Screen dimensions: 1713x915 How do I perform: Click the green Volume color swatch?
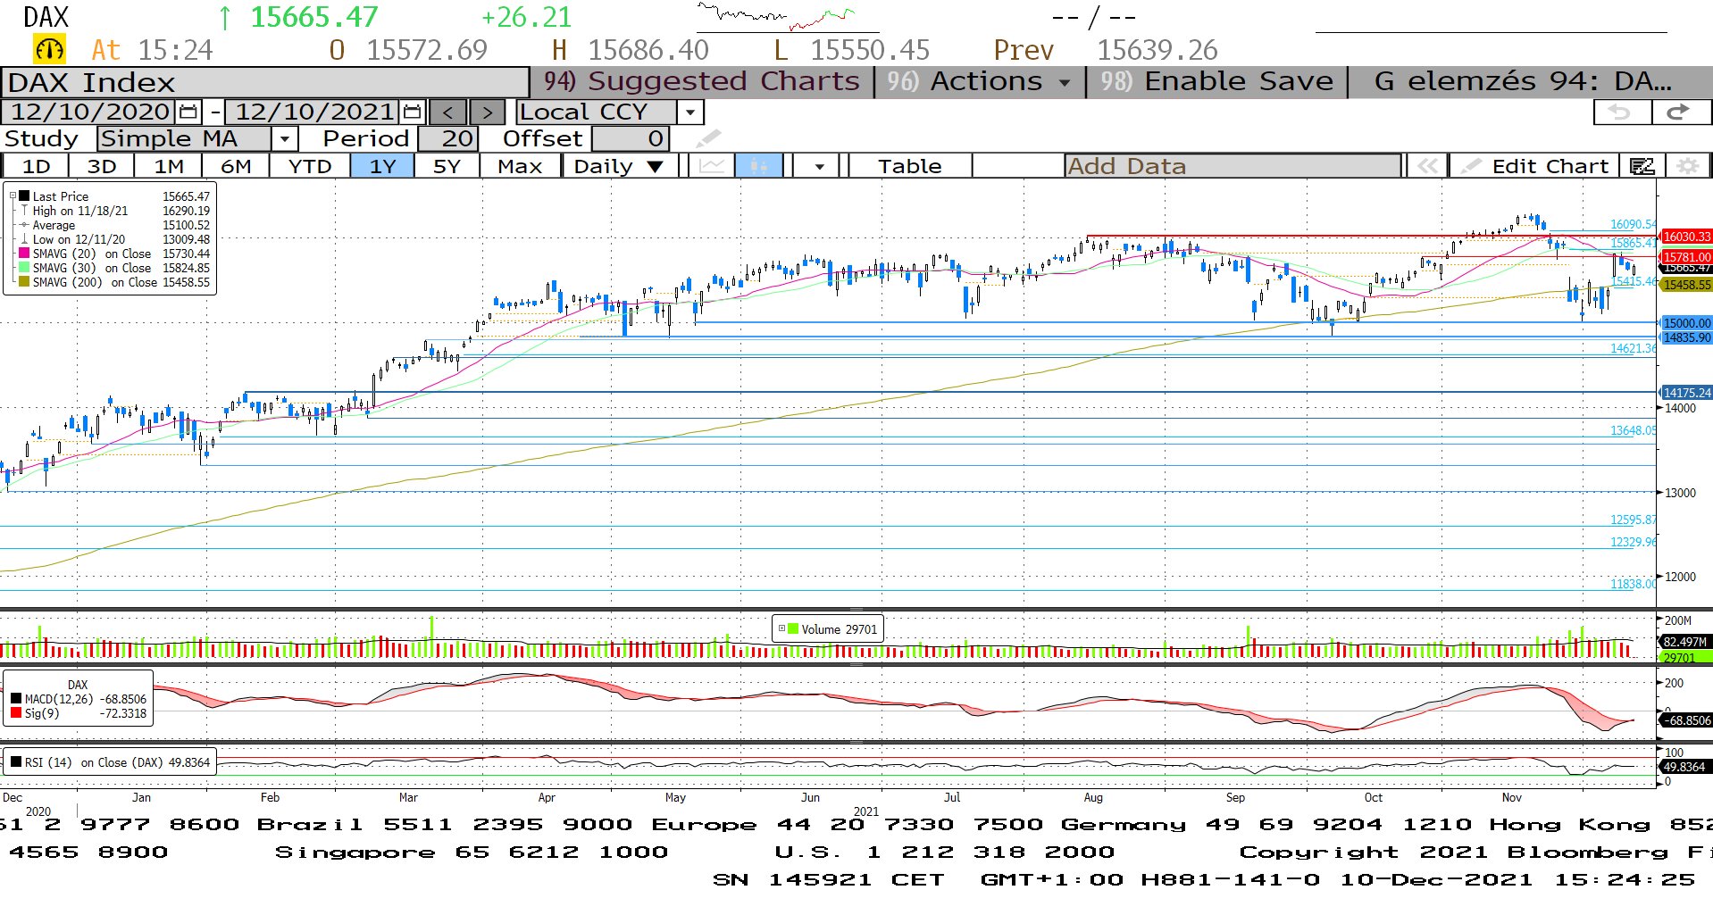coord(793,628)
